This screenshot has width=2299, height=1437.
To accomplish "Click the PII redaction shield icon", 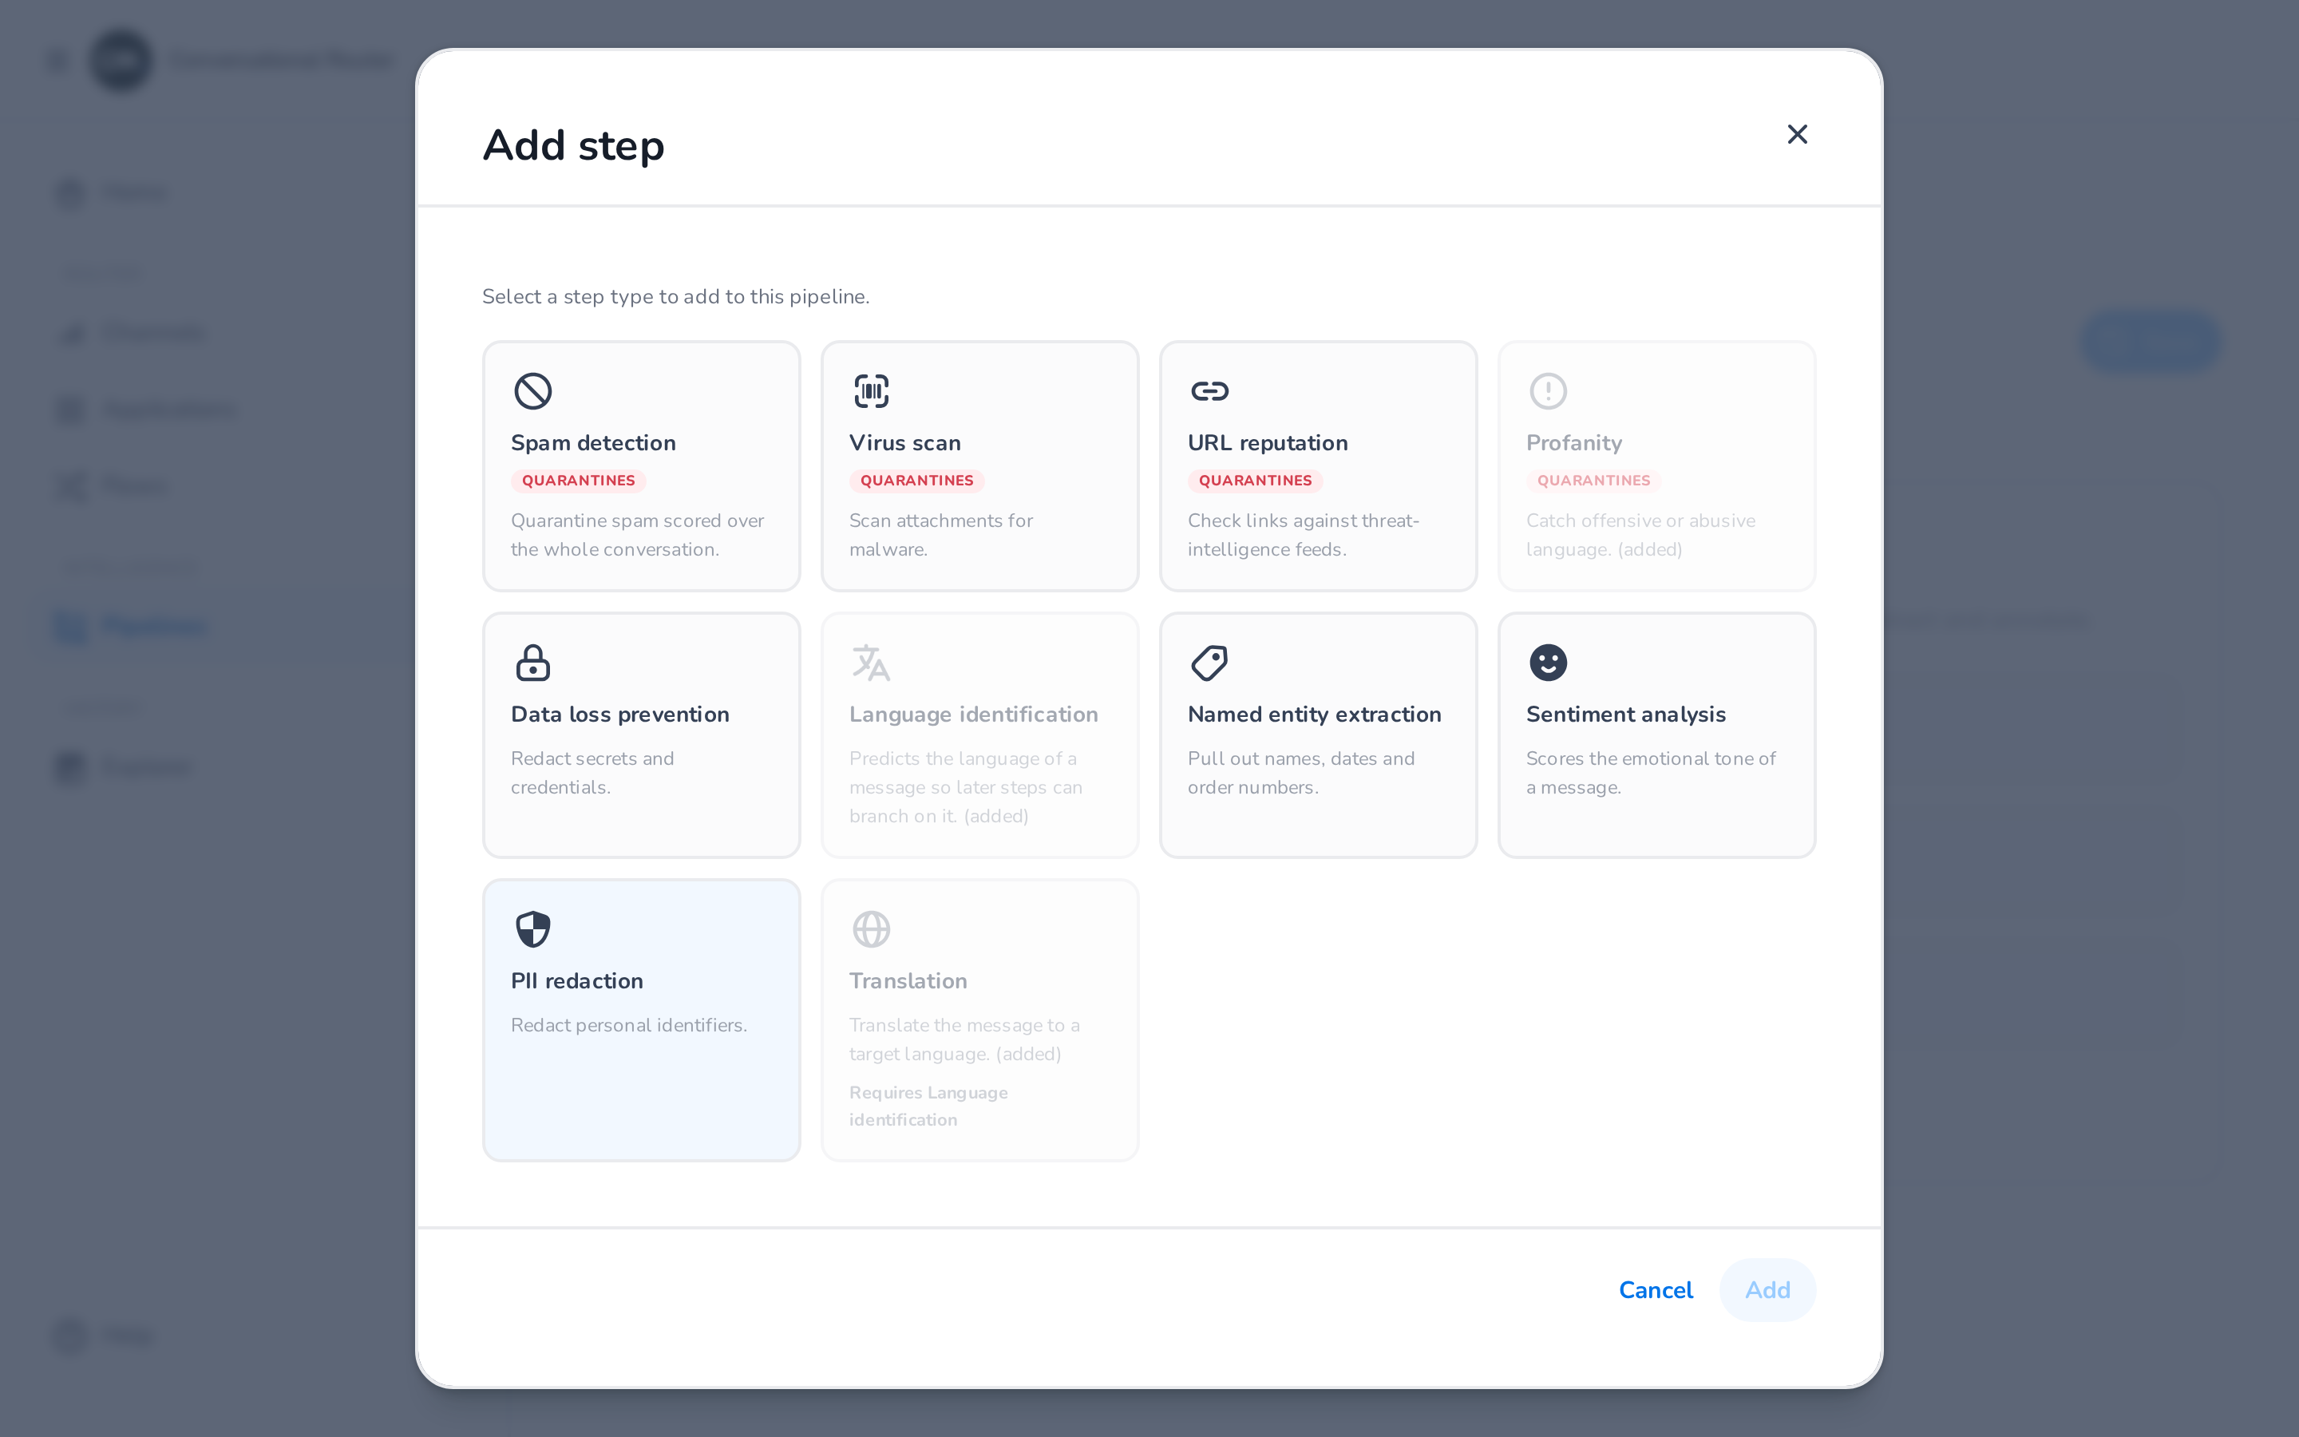I will [533, 928].
